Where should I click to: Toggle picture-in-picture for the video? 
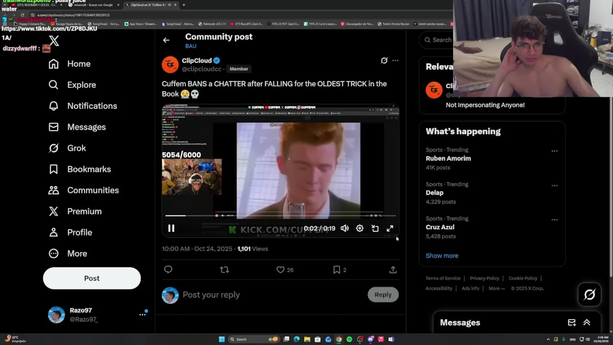(x=375, y=229)
